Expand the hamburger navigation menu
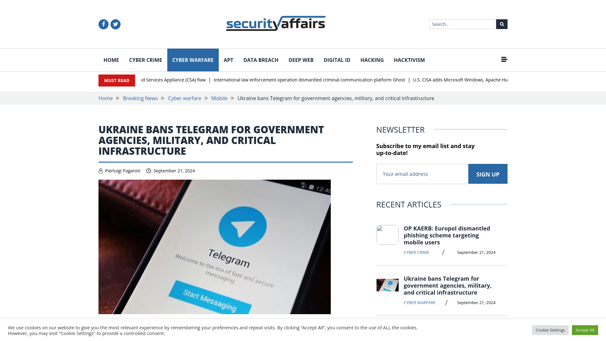This screenshot has height=341, width=606. tap(504, 60)
